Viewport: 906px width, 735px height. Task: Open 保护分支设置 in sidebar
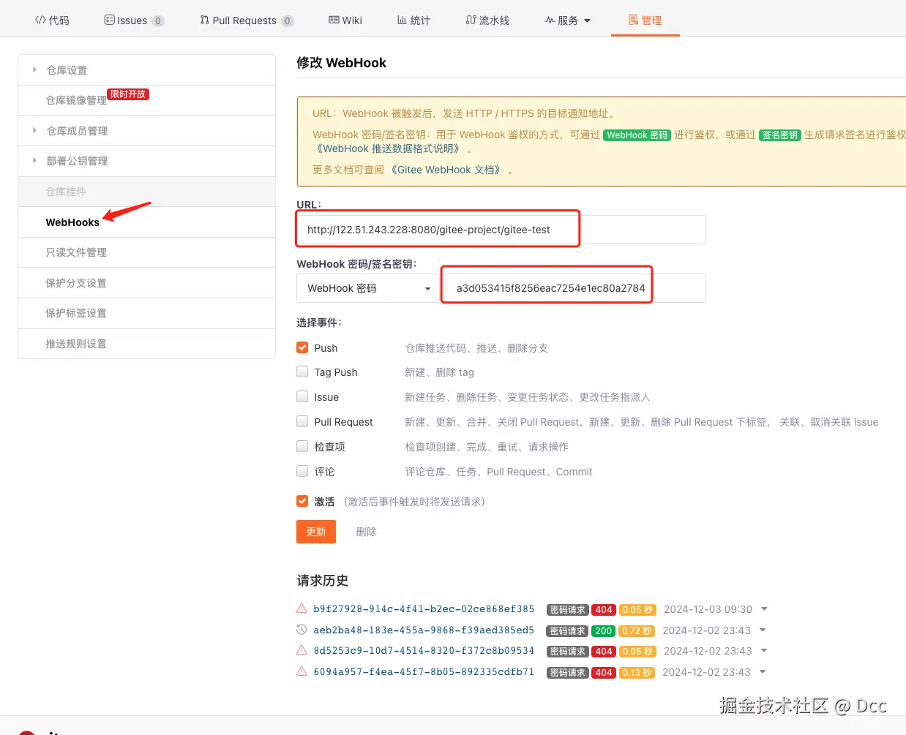(76, 283)
